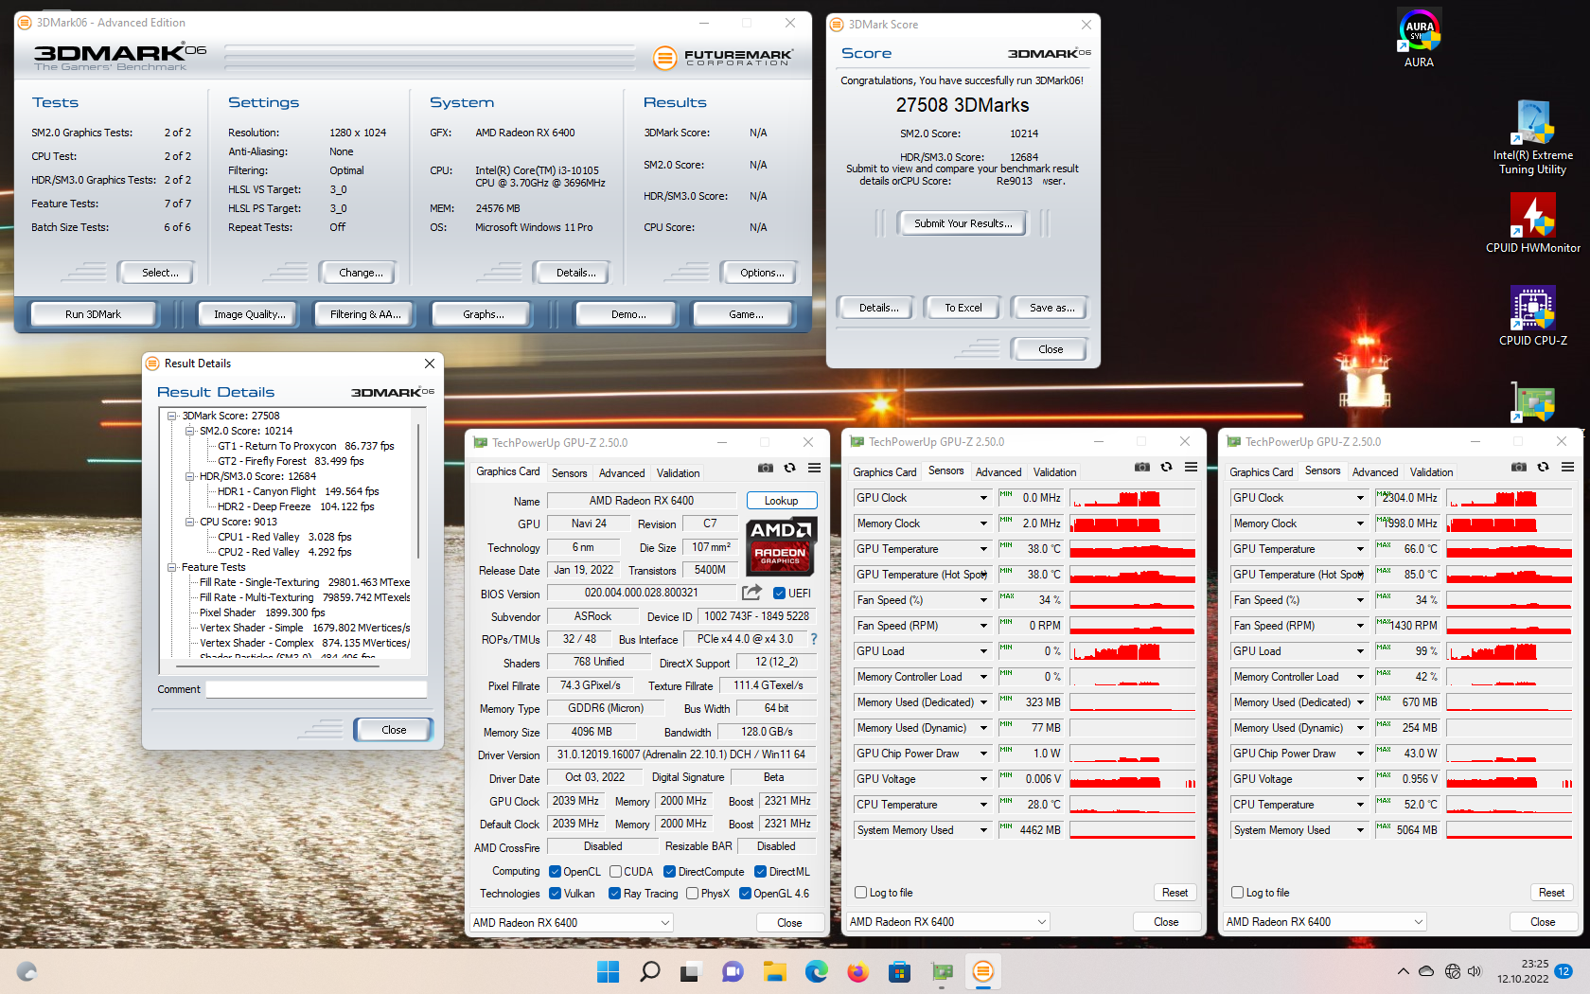Toggle the DirectML checkbox
This screenshot has width=1590, height=994.
click(760, 872)
